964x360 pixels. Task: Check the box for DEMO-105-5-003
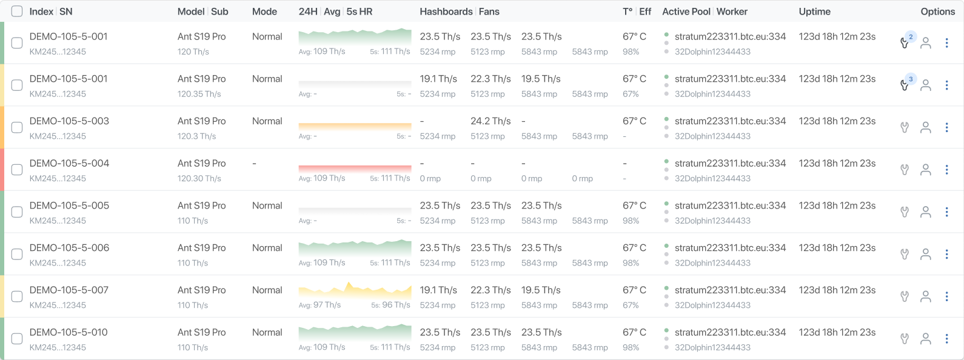(17, 127)
